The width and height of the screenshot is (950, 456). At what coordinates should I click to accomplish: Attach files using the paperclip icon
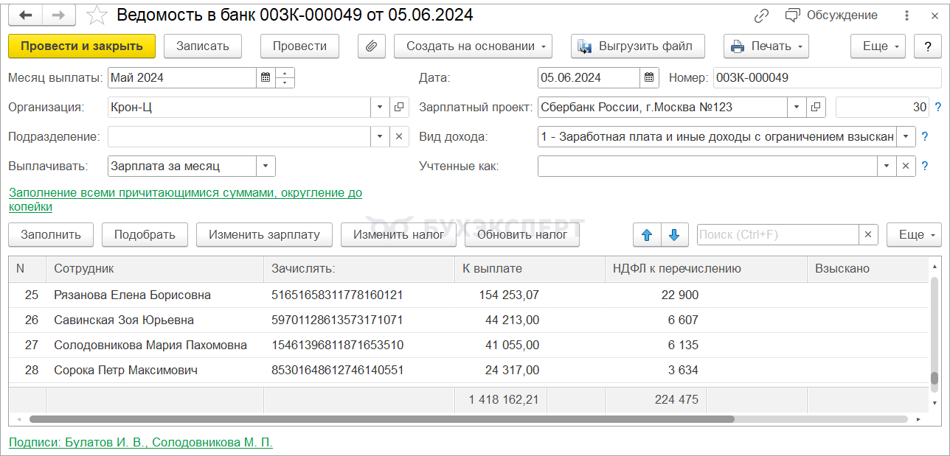click(x=372, y=46)
